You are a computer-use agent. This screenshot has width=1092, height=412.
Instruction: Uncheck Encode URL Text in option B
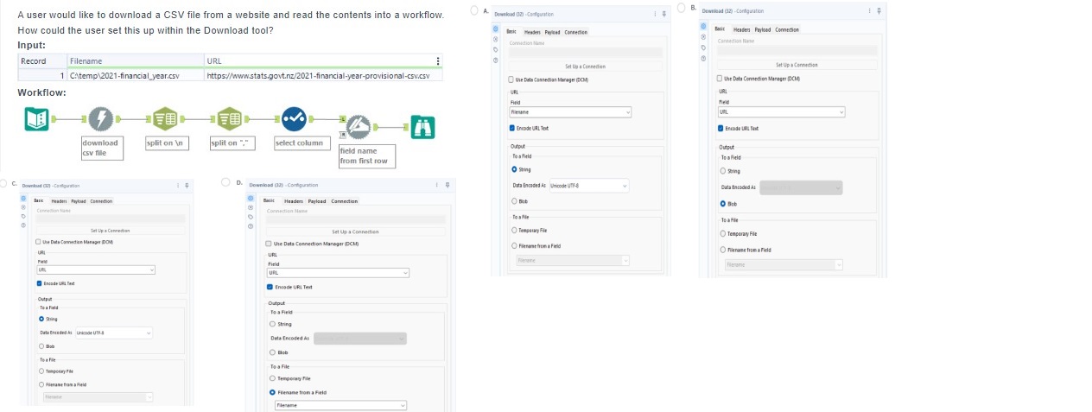point(722,128)
